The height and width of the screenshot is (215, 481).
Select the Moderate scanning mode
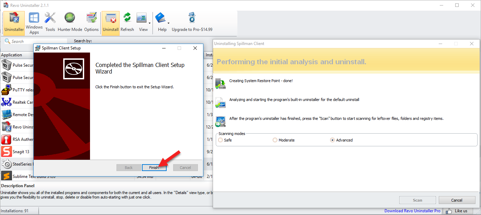click(275, 140)
